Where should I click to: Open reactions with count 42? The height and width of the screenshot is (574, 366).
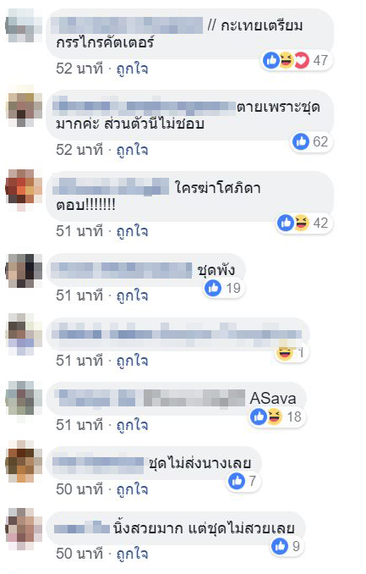tap(304, 223)
